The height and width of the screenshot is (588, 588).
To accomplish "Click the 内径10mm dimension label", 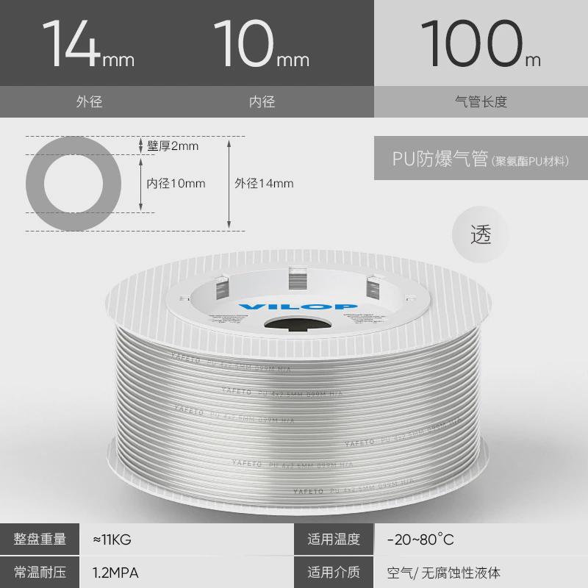I will click(176, 183).
